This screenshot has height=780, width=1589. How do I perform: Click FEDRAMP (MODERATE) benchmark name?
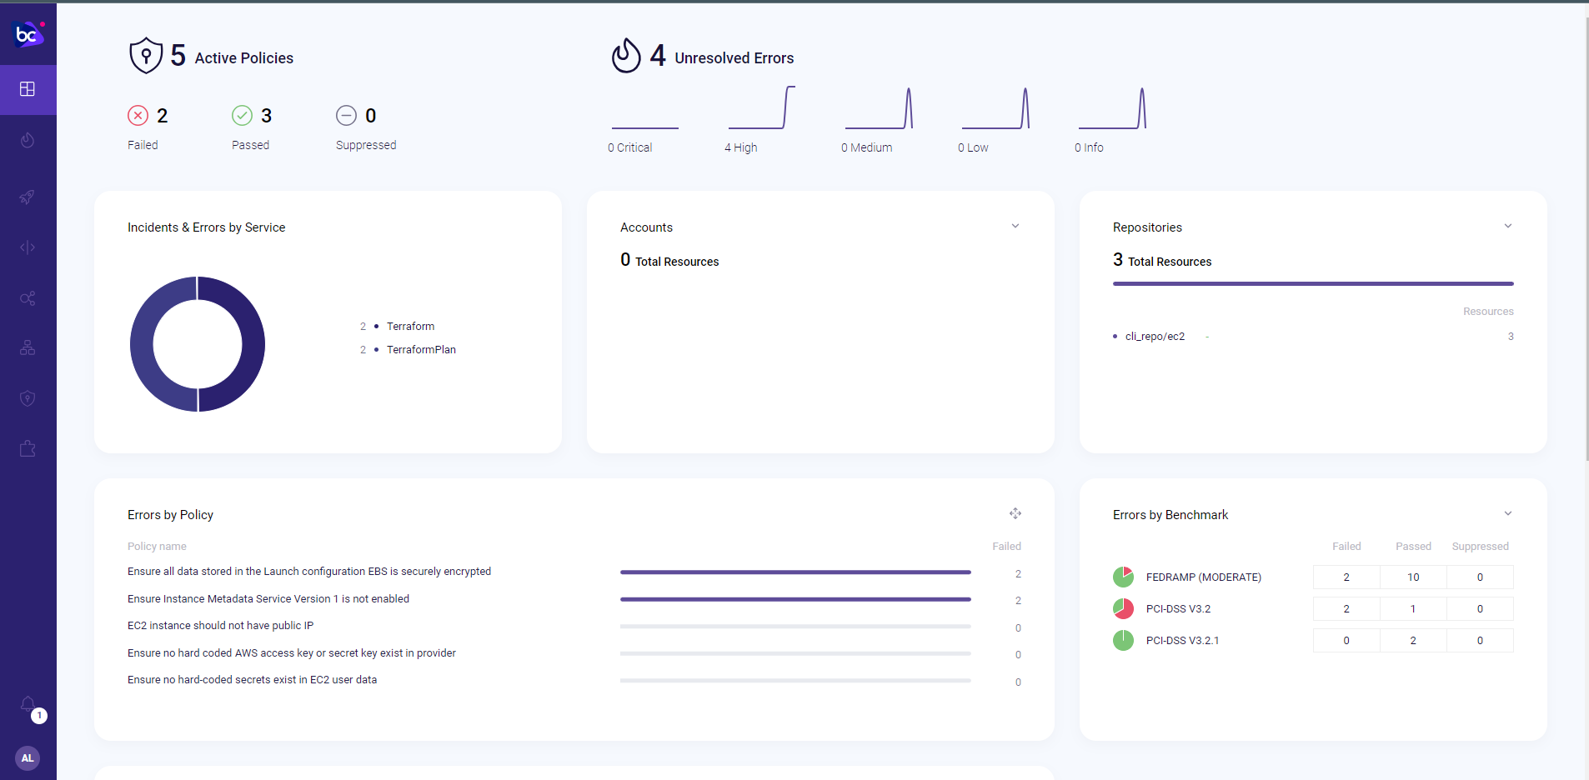tap(1203, 577)
